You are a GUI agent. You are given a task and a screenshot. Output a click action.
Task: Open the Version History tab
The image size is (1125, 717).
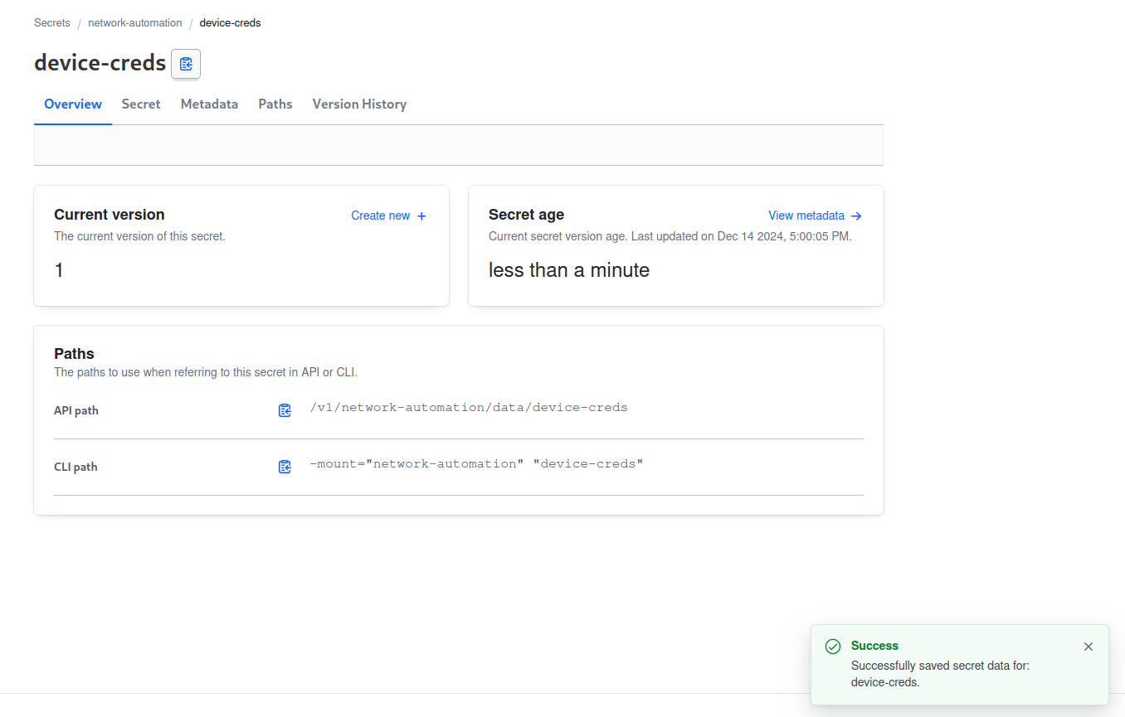(359, 104)
